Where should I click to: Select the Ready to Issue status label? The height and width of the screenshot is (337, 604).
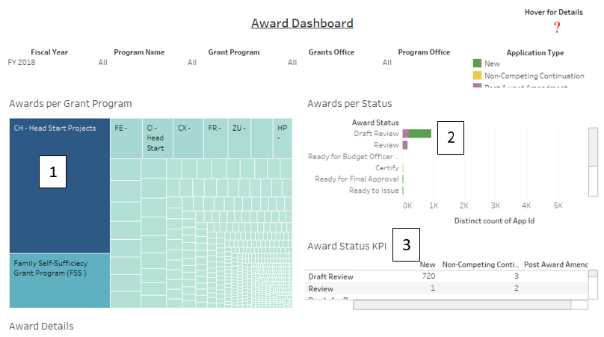coord(374,191)
